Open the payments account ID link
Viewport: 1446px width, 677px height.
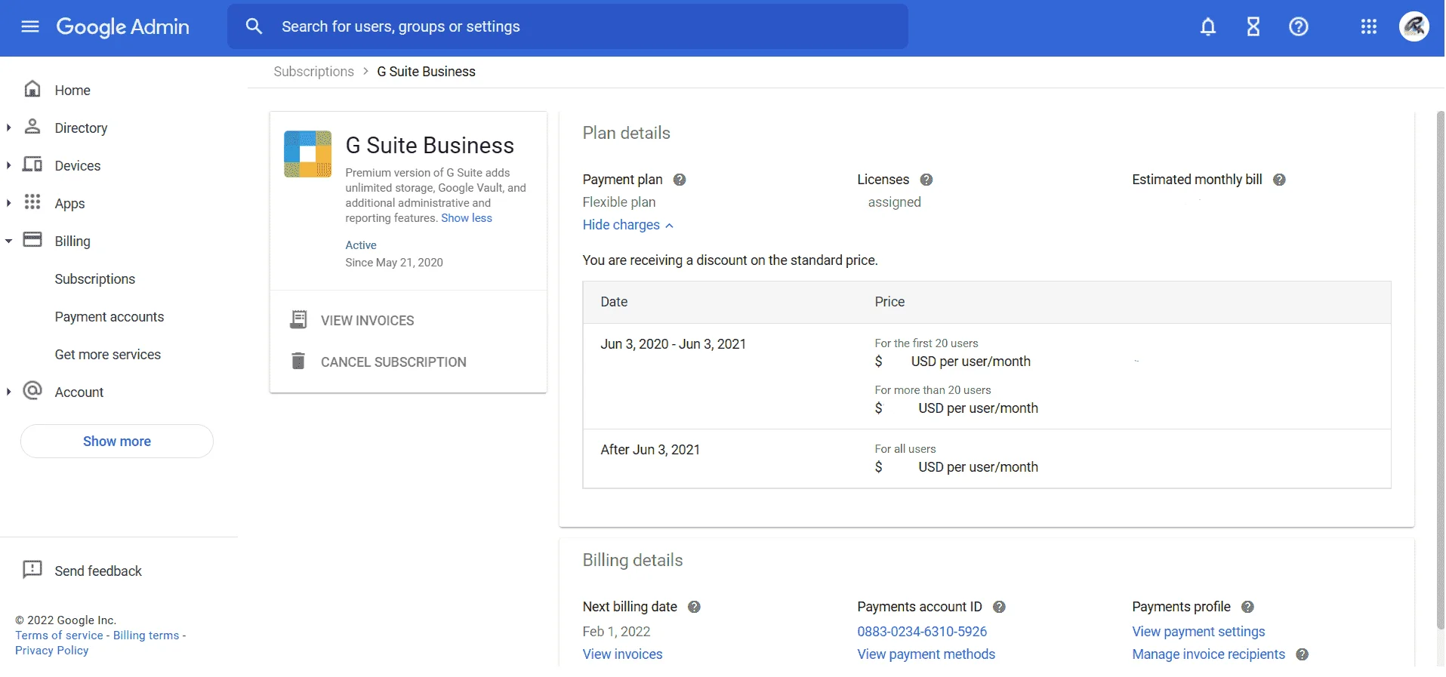click(x=922, y=632)
